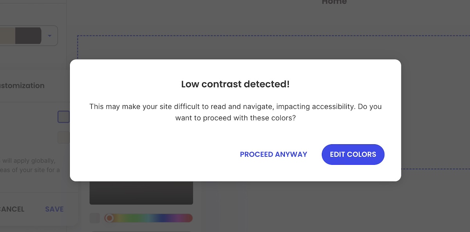Screen dimensions: 470x232
Task: Select the beige color option below the outlined one
Action: [63, 137]
